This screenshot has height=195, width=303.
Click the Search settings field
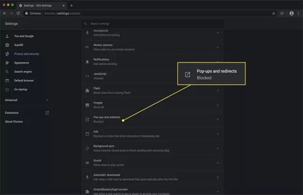(153, 23)
